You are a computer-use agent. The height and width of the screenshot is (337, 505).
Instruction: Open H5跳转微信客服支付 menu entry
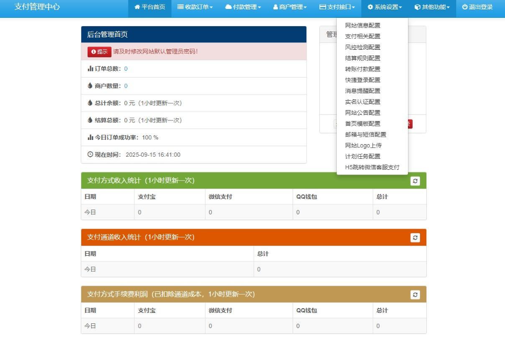click(x=372, y=168)
